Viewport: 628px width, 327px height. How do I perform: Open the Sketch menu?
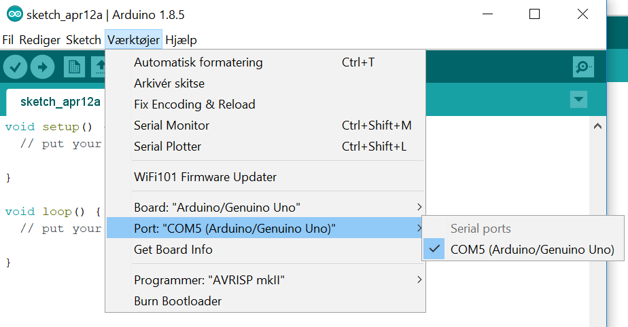[x=84, y=40]
